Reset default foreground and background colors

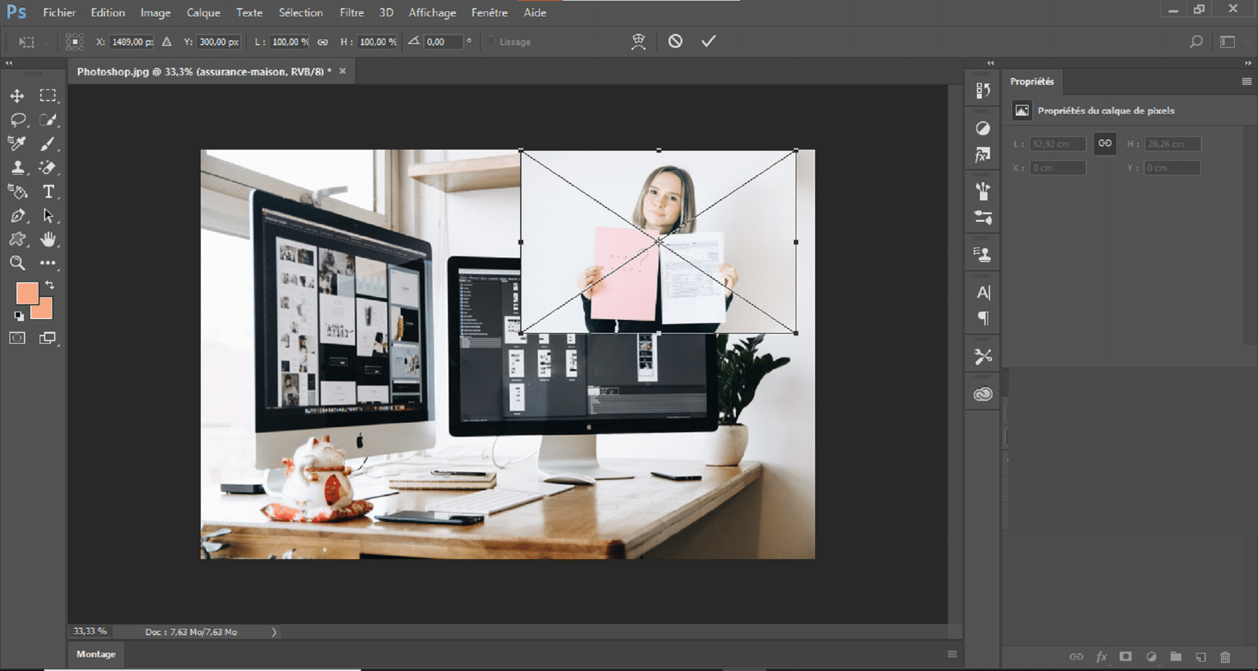[x=19, y=315]
